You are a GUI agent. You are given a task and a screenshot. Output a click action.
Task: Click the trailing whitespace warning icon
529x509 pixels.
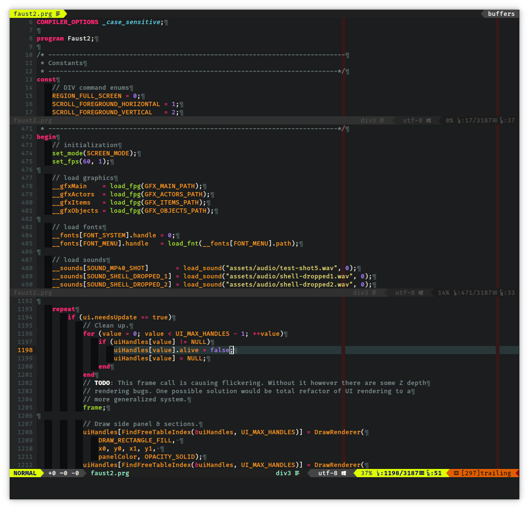pos(456,473)
